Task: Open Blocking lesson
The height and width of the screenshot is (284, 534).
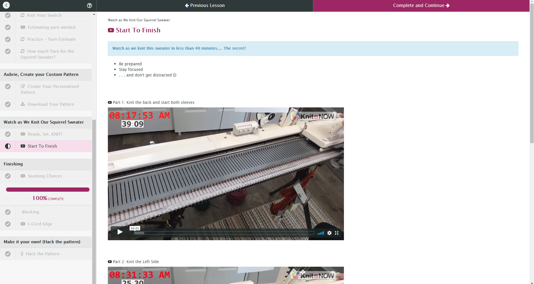Action: [x=31, y=212]
